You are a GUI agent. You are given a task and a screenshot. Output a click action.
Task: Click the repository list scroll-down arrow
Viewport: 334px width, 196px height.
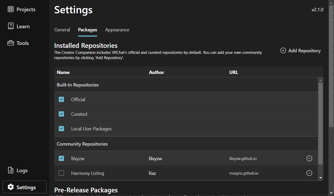tap(320, 178)
